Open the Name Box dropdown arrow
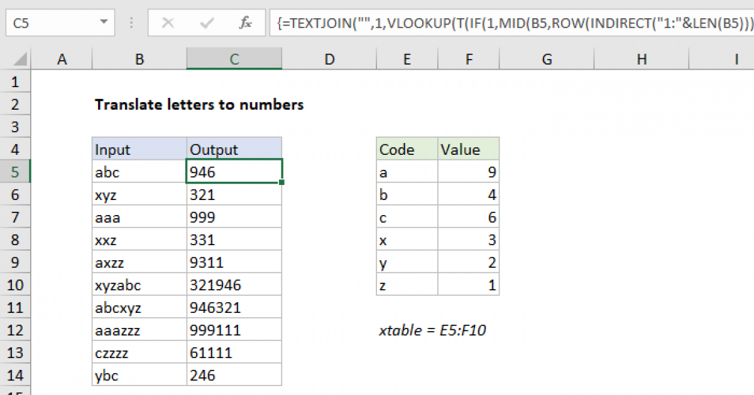Screen dimensions: 754x395 tap(104, 22)
